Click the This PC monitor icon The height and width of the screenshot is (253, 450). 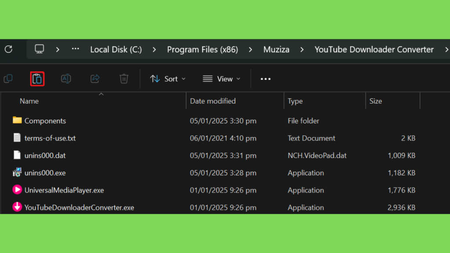(39, 49)
